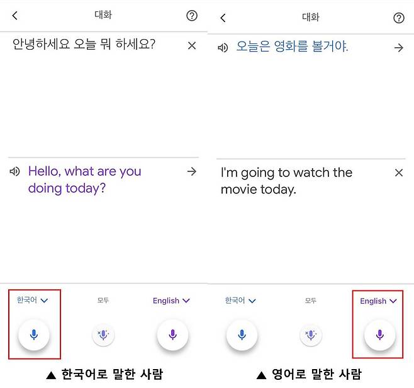
Task: Tap the back arrow in left conversation screen
Action: click(x=15, y=16)
